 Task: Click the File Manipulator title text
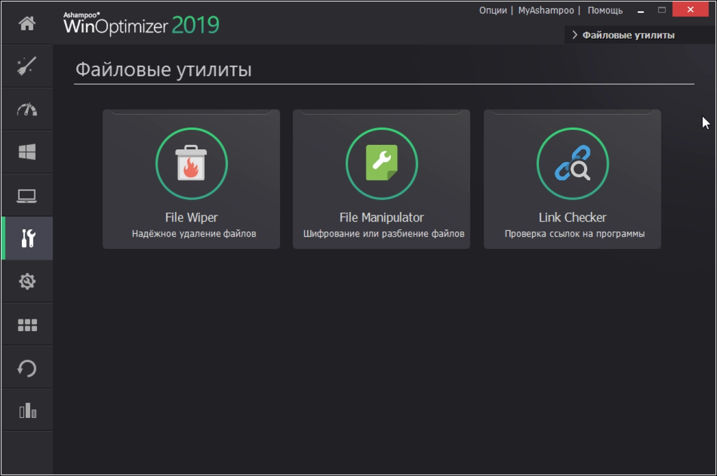(382, 218)
